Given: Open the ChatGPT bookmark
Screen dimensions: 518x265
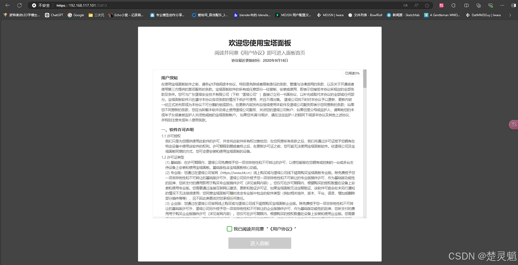Looking at the screenshot, I should (54, 15).
